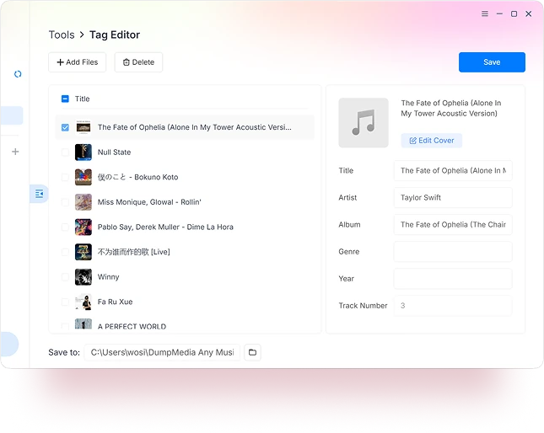Image resolution: width=544 pixels, height=433 pixels.
Task: Click into the Genre input field
Action: [x=452, y=252]
